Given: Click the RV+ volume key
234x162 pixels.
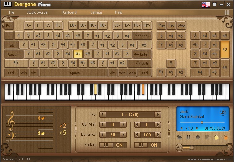Looking at the screenshot, I should pos(137,25).
